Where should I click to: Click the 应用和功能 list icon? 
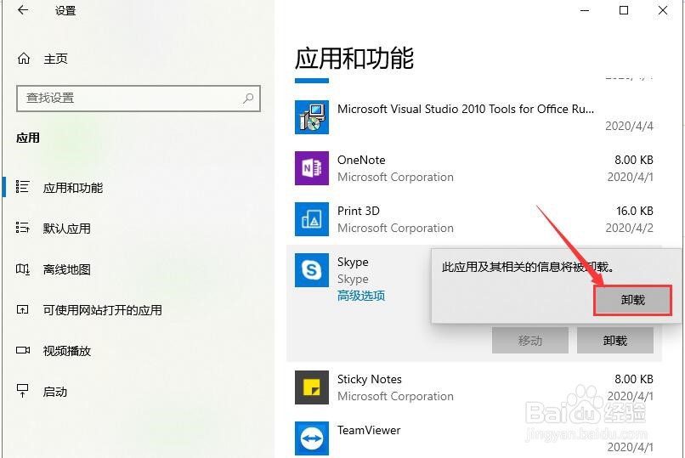(x=22, y=187)
